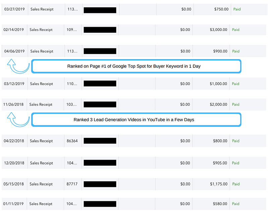Click Paid next to the $2,000.00 amount
Screen dimensions: 268x213
pyautogui.click(x=236, y=104)
